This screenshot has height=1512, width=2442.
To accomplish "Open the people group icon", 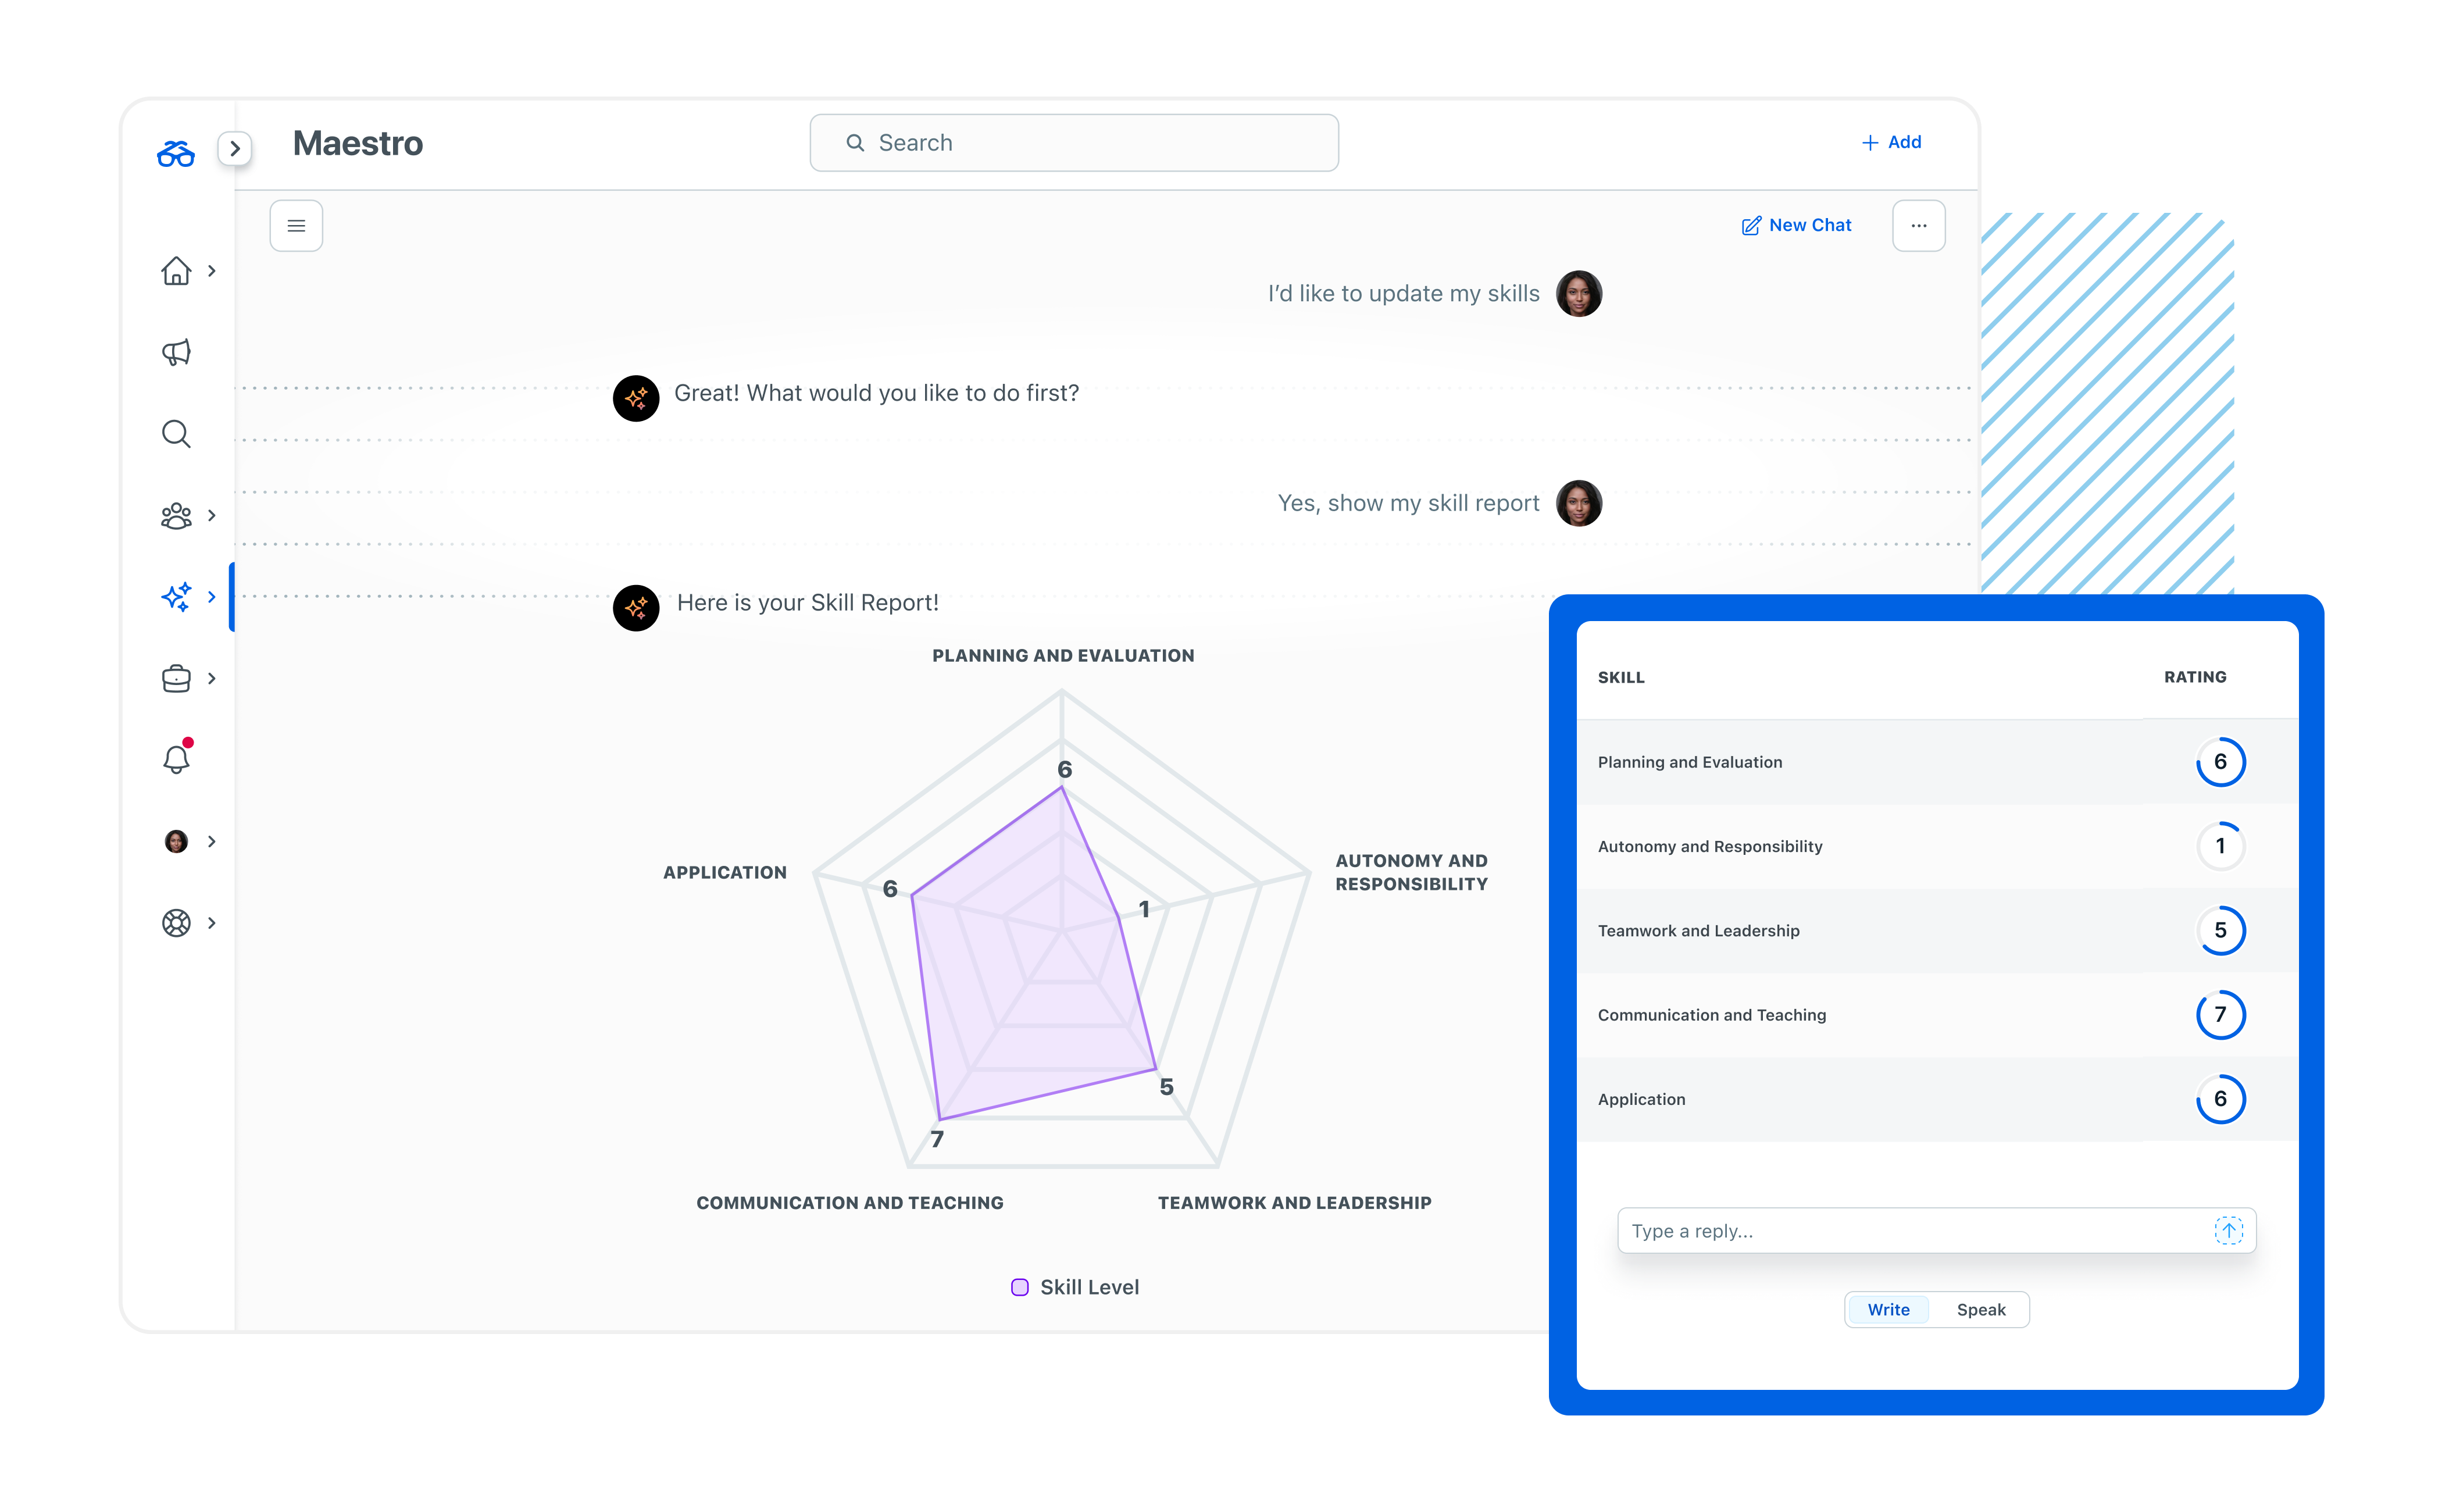I will pyautogui.click(x=176, y=515).
